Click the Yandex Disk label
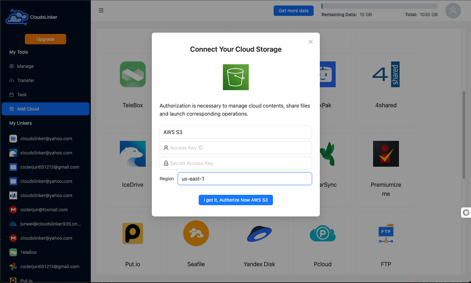471x283 pixels. point(259,264)
